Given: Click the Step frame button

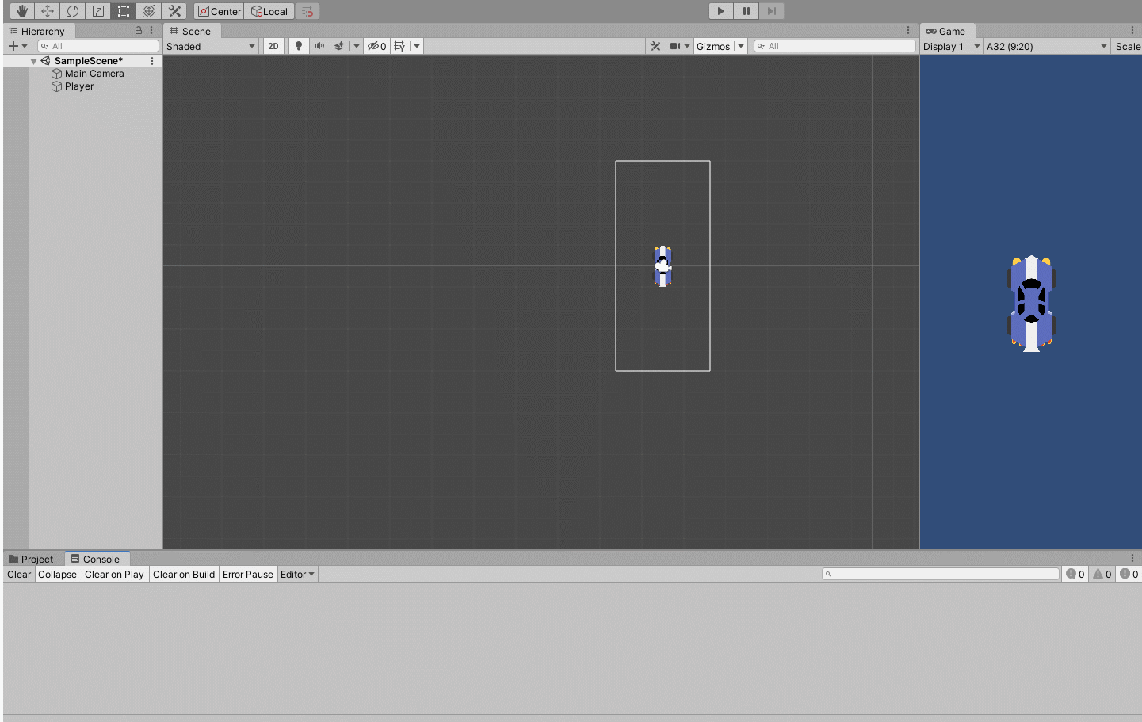Looking at the screenshot, I should coord(771,11).
